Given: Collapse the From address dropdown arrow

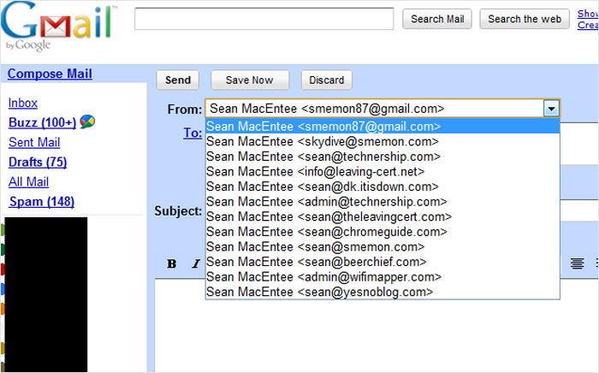Looking at the screenshot, I should pos(551,109).
